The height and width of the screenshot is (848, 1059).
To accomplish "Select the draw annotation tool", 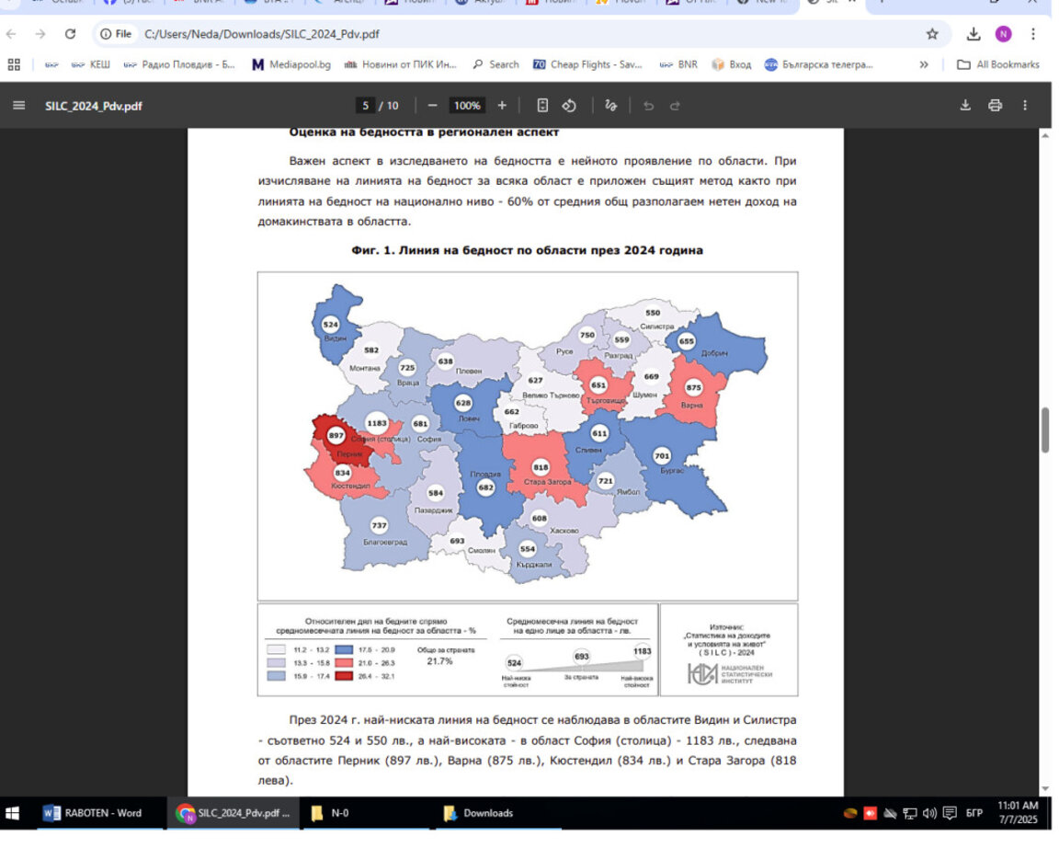I will coord(611,106).
